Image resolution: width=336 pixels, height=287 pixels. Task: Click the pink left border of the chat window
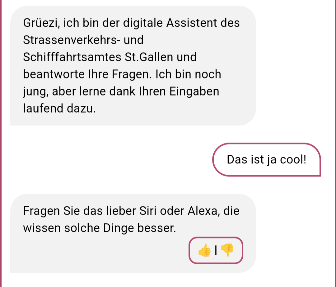tap(1, 143)
